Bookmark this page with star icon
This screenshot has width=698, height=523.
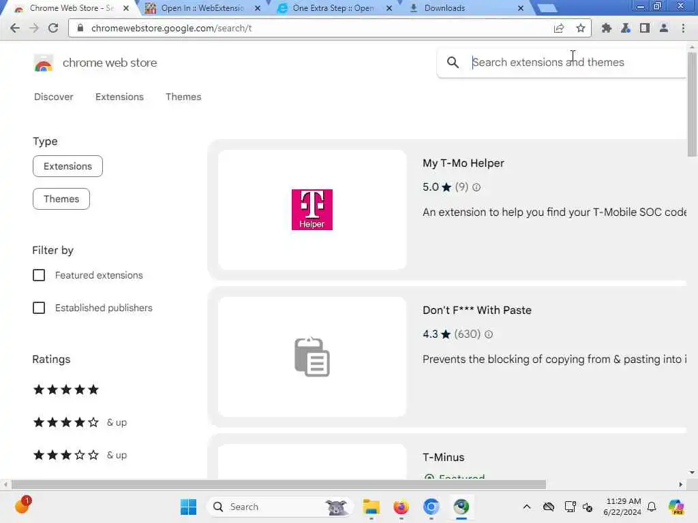tap(581, 28)
